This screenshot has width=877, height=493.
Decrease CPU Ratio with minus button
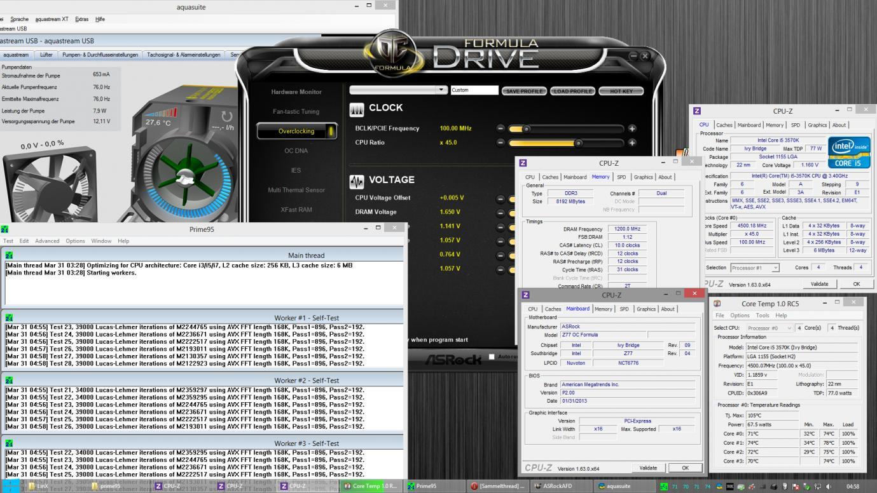(x=501, y=143)
